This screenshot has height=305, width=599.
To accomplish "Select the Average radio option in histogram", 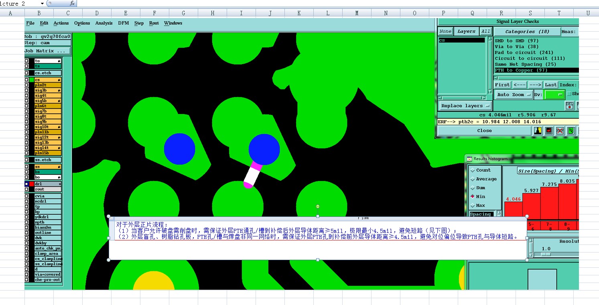I will coord(473,179).
